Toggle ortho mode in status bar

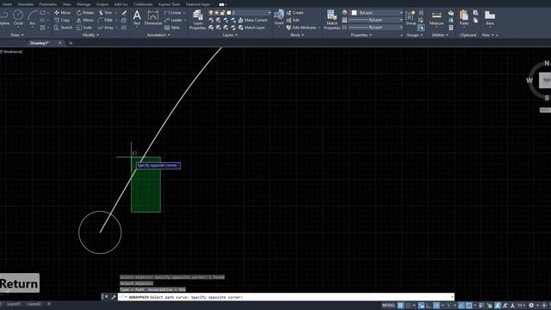tap(429, 305)
